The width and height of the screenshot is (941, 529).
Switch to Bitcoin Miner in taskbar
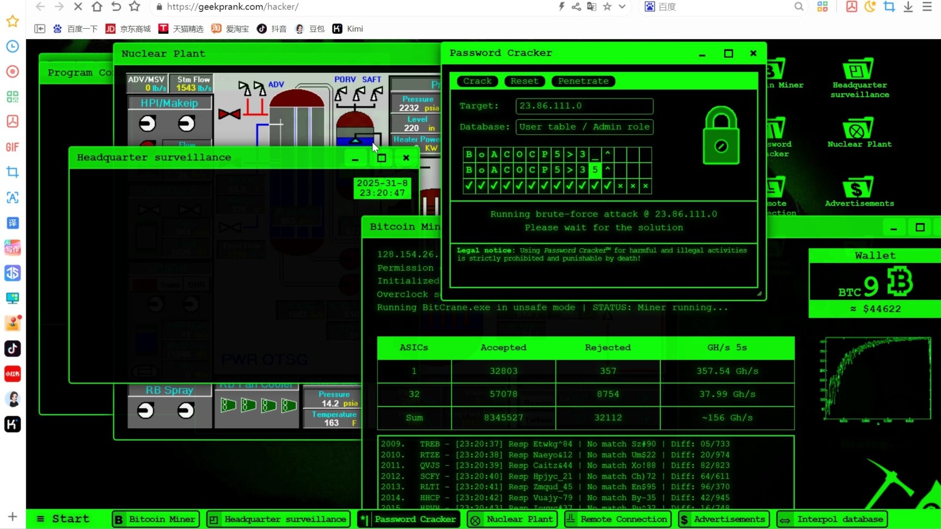(x=156, y=519)
